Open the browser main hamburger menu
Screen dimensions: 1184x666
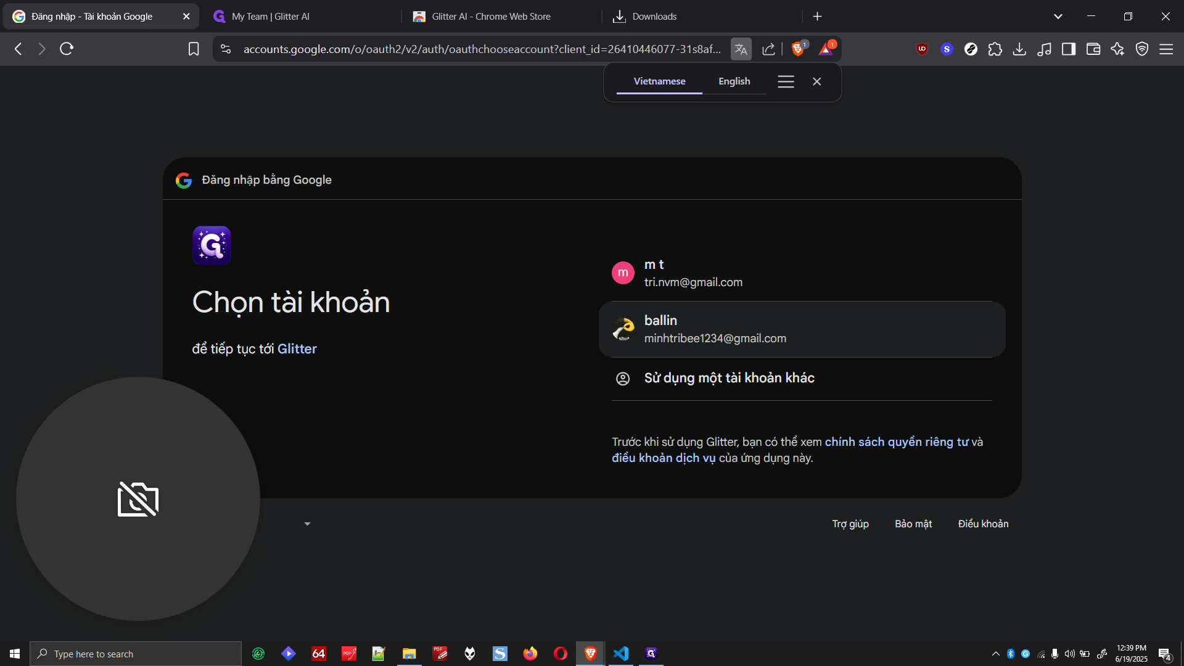click(1166, 49)
